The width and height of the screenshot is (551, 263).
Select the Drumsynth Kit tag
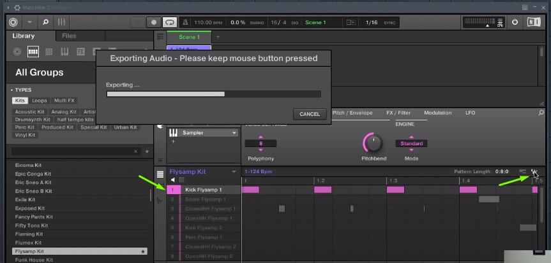33,120
